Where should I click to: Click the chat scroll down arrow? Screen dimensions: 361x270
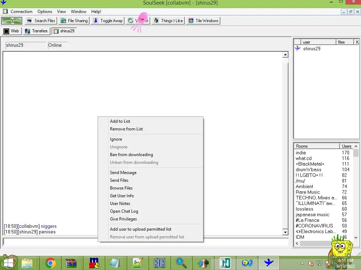(x=285, y=232)
